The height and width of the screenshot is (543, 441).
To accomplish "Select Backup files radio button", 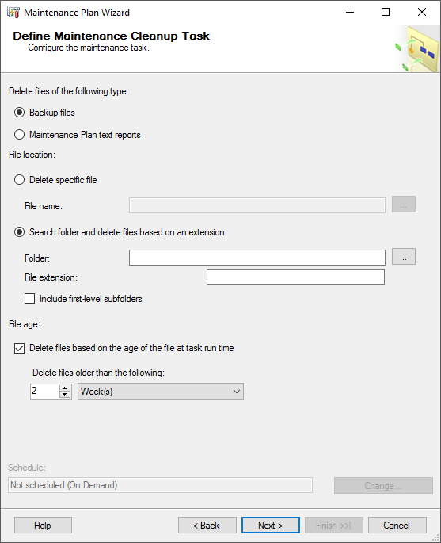I will point(19,113).
